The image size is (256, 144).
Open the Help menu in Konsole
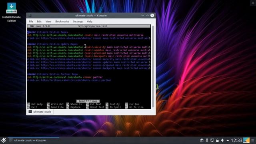click(90, 21)
